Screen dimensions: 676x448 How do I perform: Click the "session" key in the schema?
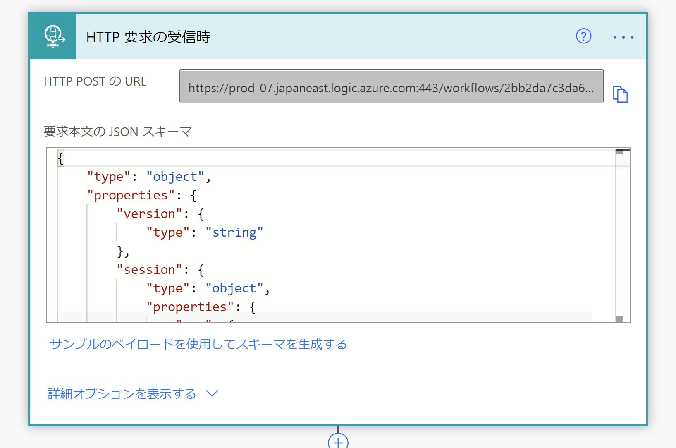[x=149, y=270]
